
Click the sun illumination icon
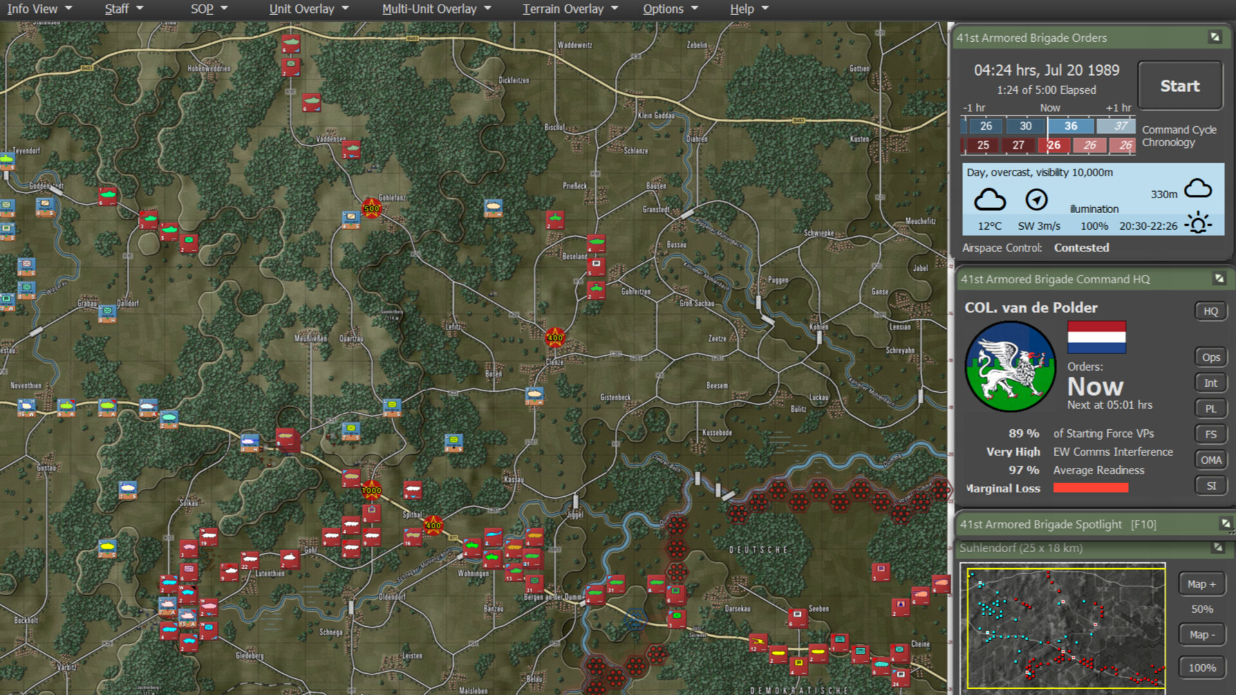click(1198, 223)
